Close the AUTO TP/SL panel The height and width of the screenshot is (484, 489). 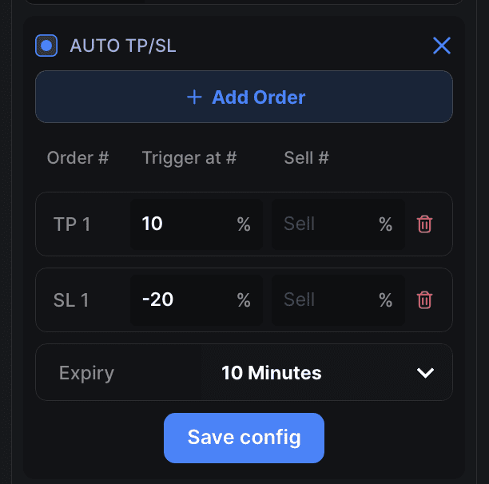(442, 46)
